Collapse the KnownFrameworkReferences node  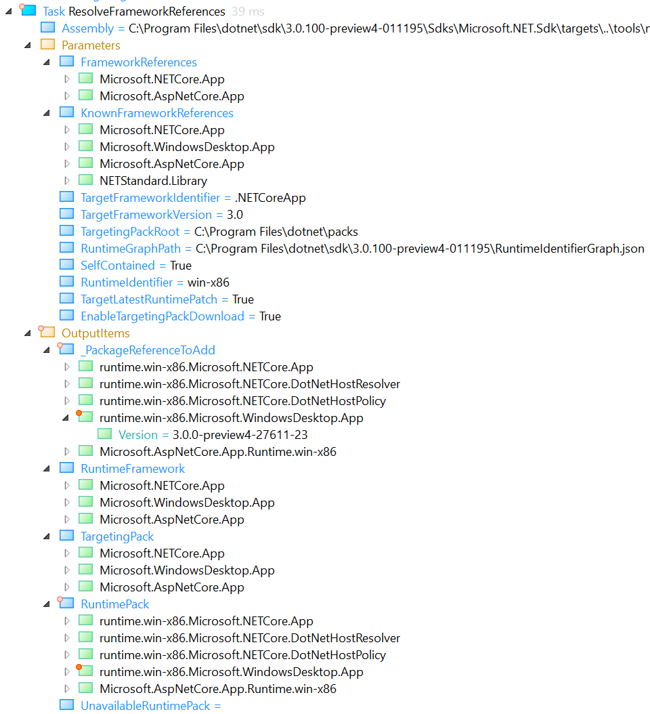pyautogui.click(x=46, y=112)
